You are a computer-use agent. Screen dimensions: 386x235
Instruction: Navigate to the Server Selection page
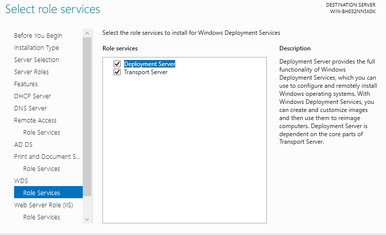[36, 60]
